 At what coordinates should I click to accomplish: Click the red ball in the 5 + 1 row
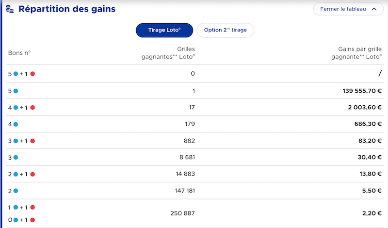tap(32, 74)
